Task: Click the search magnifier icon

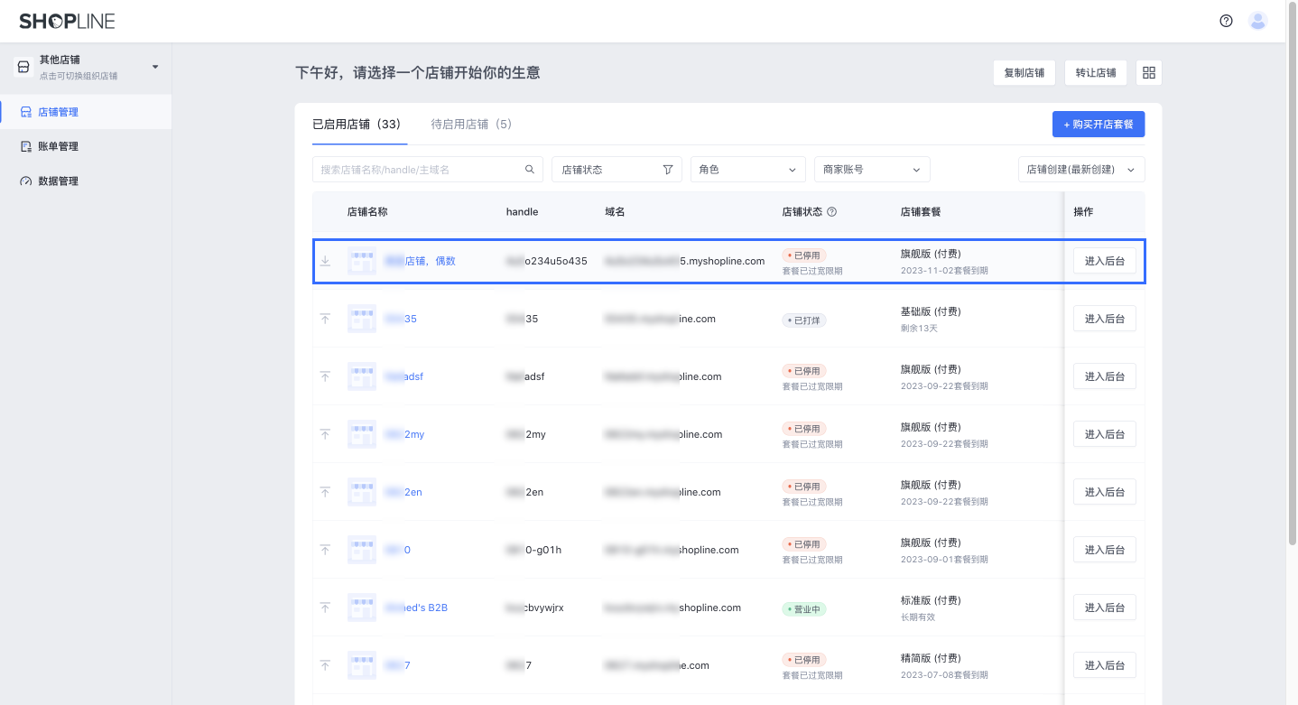Action: click(x=530, y=169)
